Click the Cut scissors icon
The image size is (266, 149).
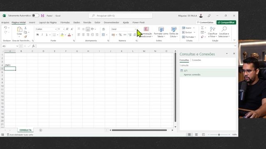pyautogui.click(x=25, y=28)
